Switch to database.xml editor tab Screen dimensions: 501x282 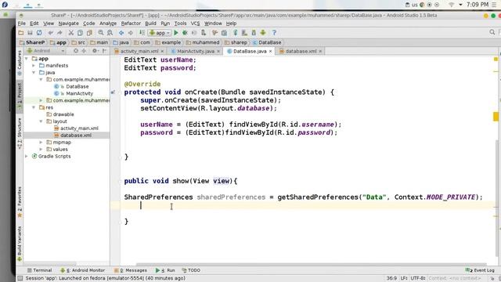[x=301, y=51]
